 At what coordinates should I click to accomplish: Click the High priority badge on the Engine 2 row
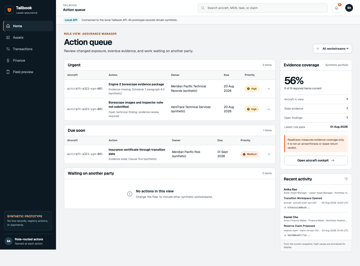[252, 89]
